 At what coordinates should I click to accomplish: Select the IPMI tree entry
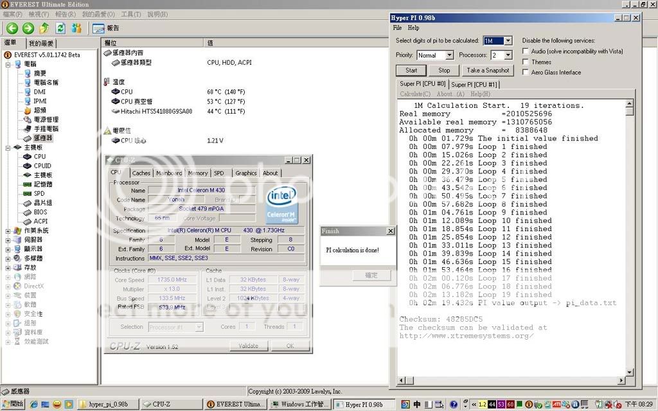pyautogui.click(x=40, y=101)
